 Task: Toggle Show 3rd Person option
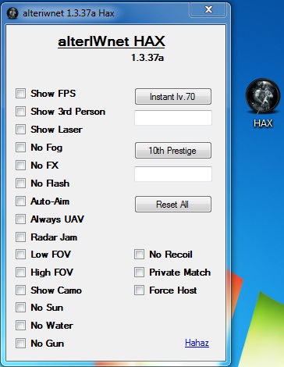tap(20, 112)
